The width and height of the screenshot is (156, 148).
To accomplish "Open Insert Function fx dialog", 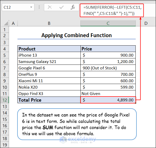I will (x=73, y=7).
